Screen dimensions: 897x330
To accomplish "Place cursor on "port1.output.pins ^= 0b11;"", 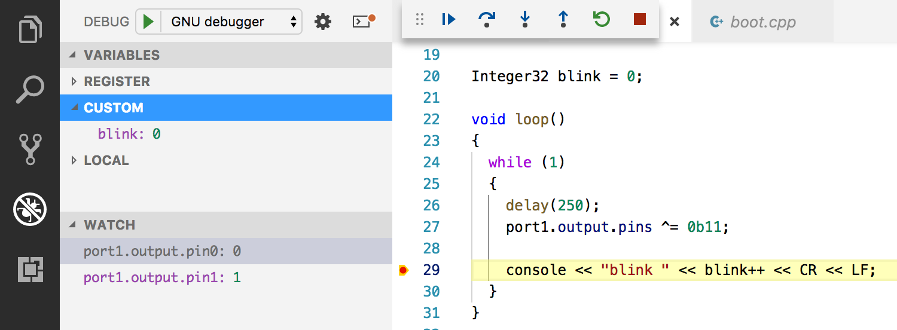I will click(x=618, y=227).
